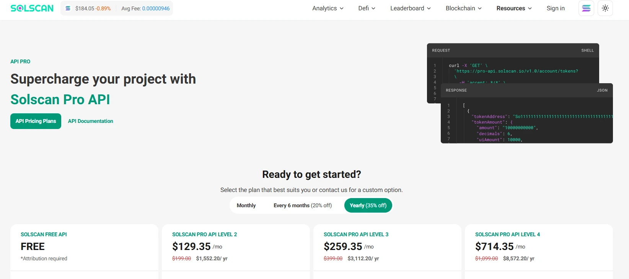Expand the Leaderboard dropdown menu

point(411,8)
